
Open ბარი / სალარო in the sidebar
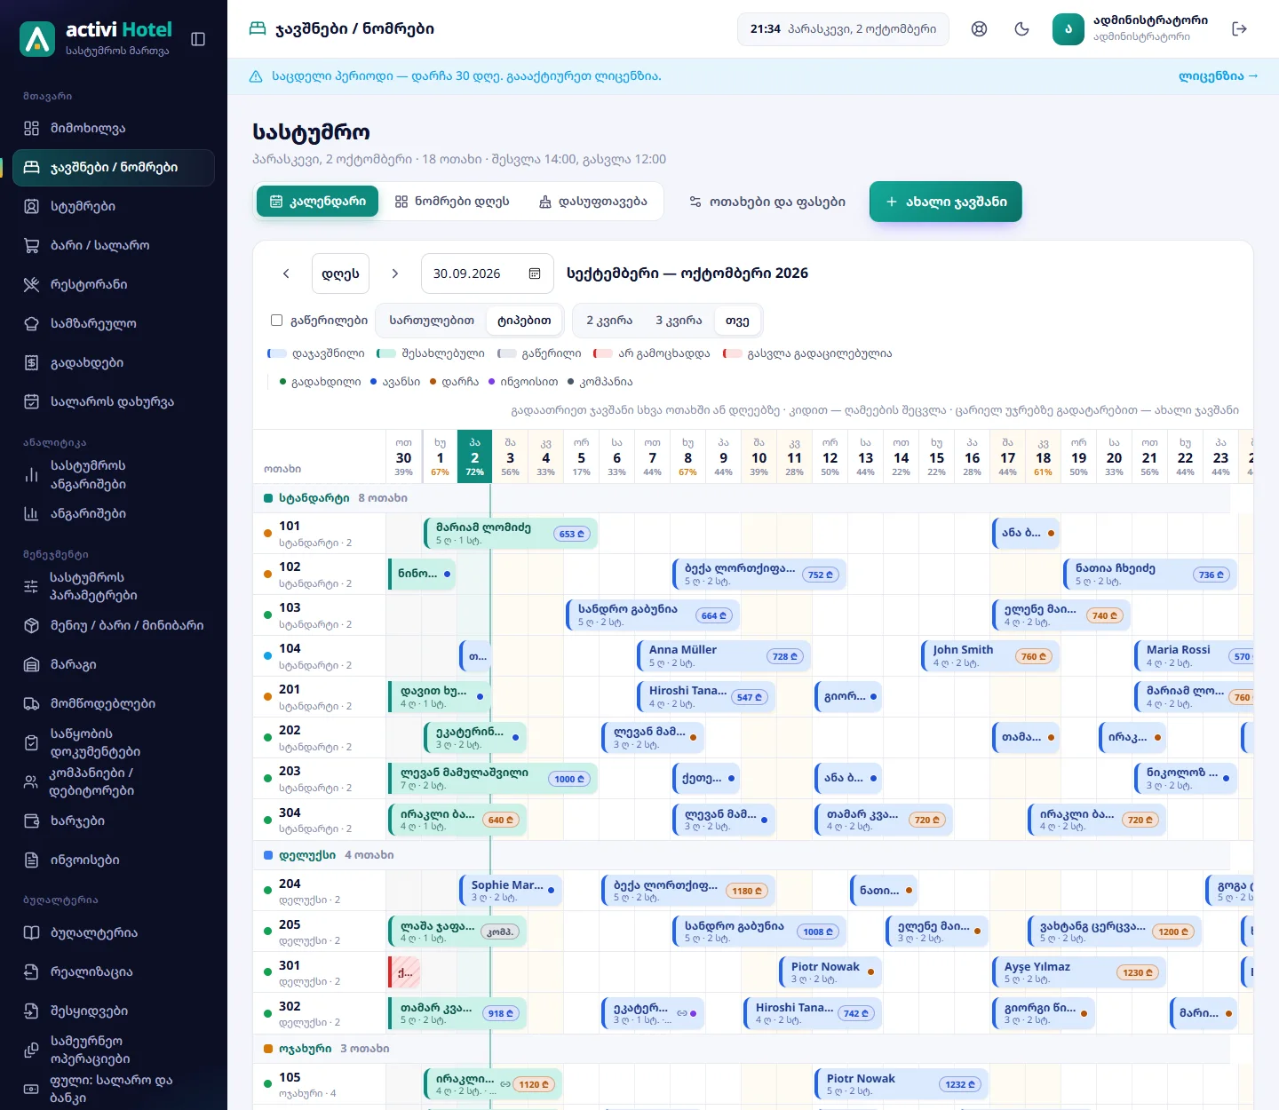click(114, 245)
